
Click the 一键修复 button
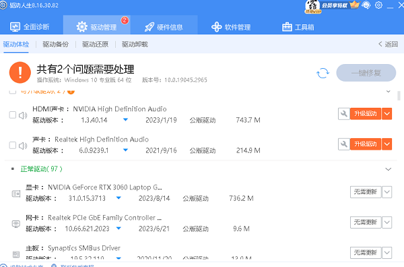(366, 73)
